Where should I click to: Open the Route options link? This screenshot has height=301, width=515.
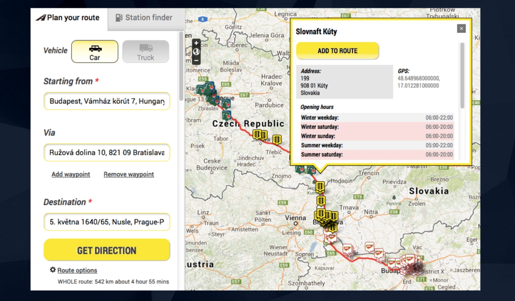pos(77,270)
